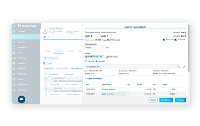
Task: Open the hamburger menu in the sidebar
Action: (14, 26)
